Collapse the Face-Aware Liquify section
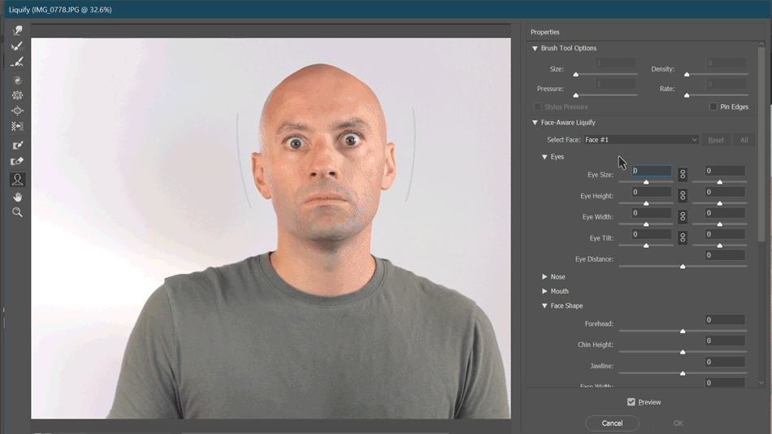The width and height of the screenshot is (772, 434). coord(535,123)
